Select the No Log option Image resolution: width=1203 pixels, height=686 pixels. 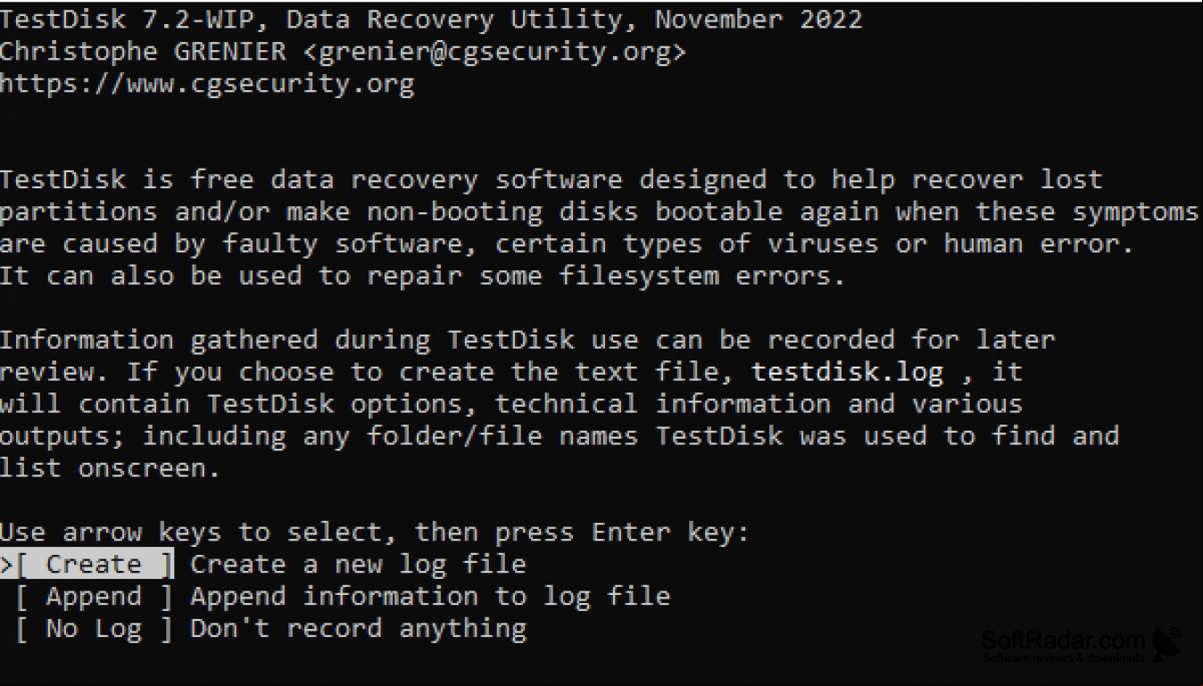click(x=95, y=629)
